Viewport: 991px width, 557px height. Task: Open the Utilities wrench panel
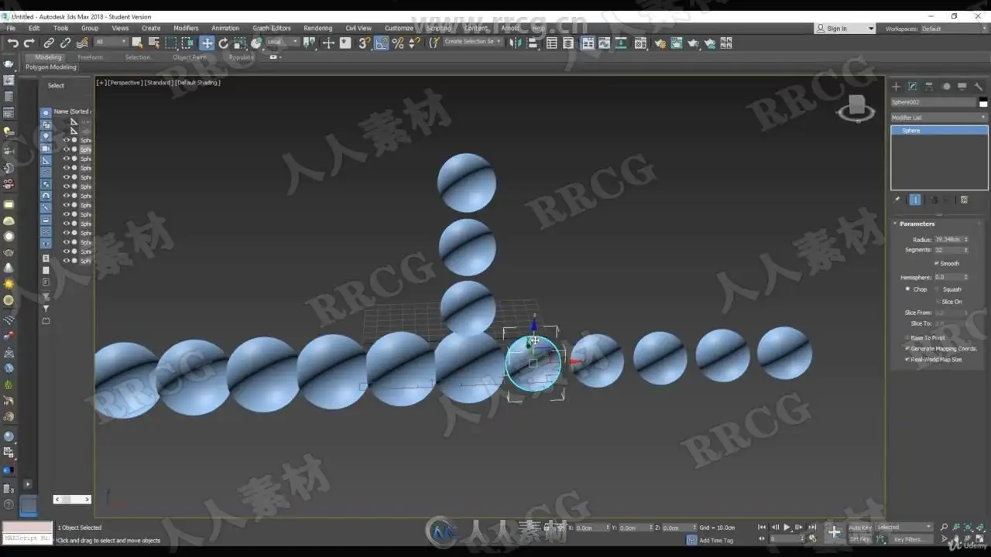(x=979, y=87)
